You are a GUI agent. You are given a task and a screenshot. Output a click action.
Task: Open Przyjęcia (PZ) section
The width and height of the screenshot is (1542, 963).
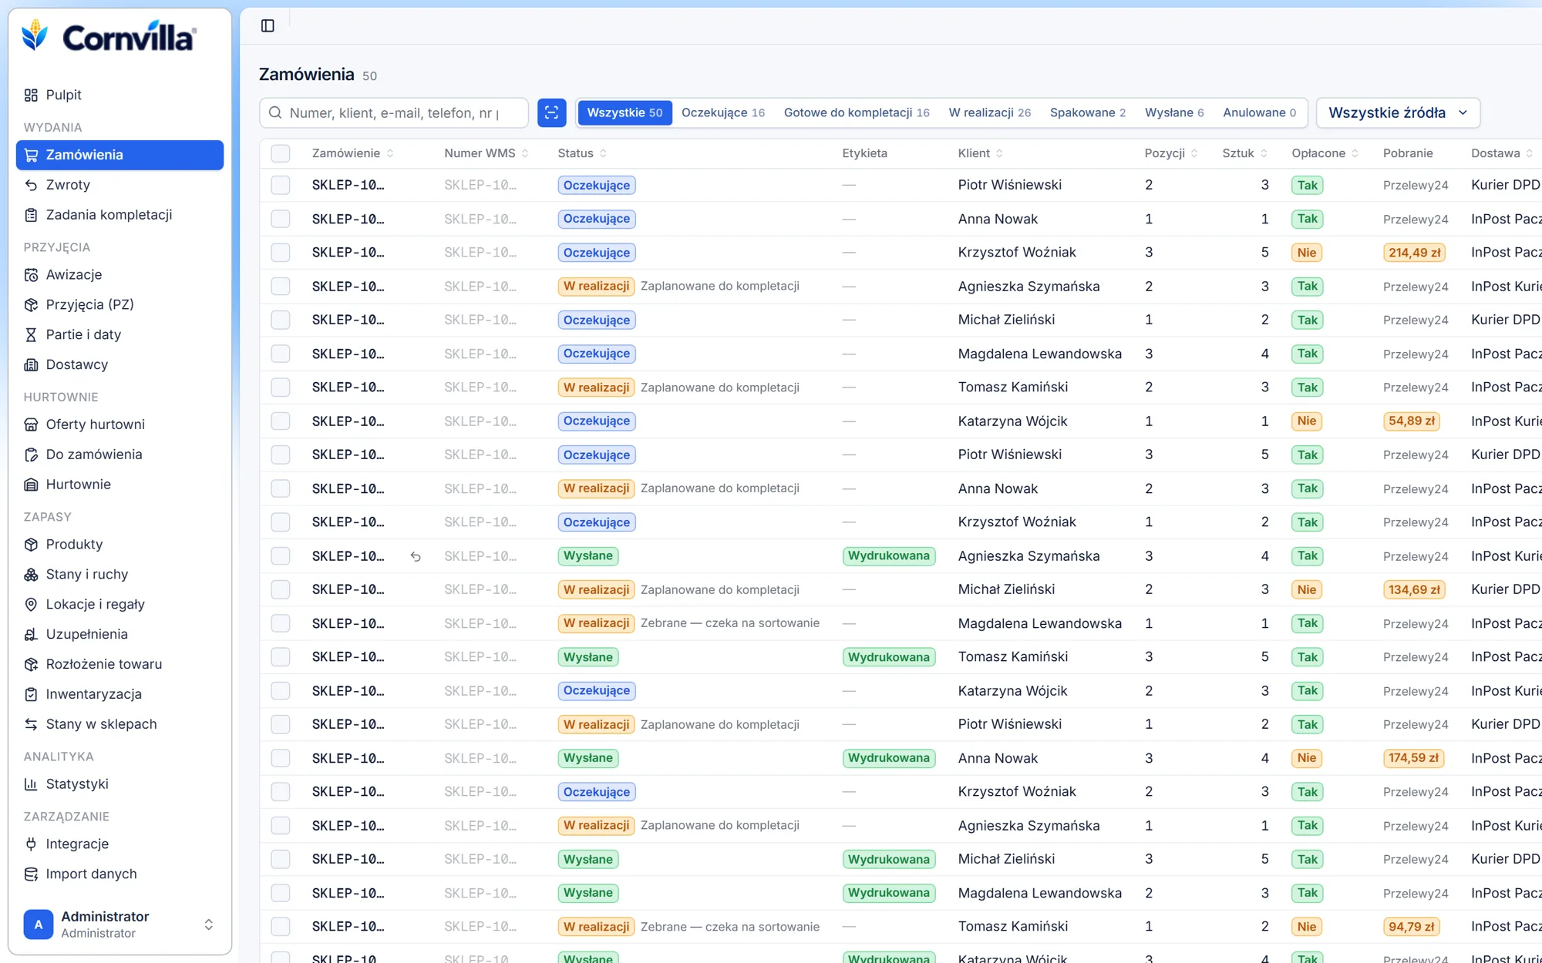pyautogui.click(x=120, y=304)
